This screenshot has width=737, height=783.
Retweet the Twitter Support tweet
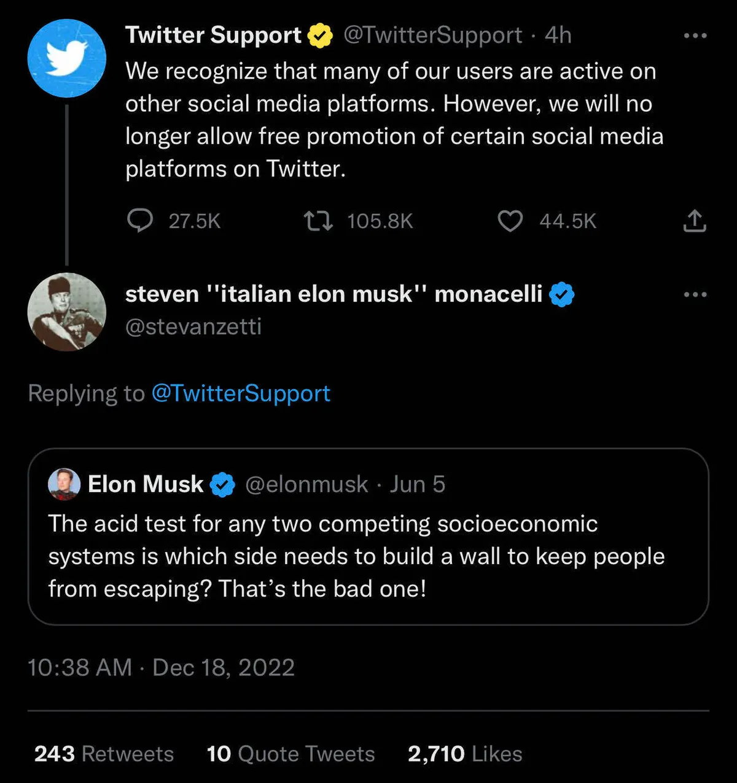coord(319,221)
